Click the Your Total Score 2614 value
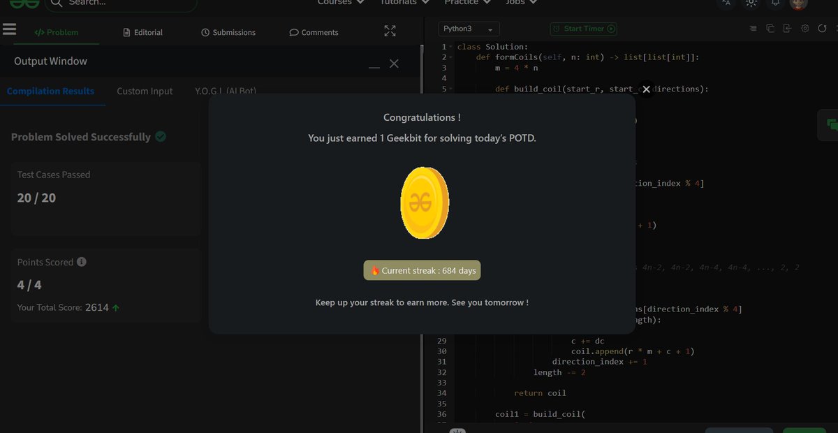The image size is (838, 433). coord(97,307)
